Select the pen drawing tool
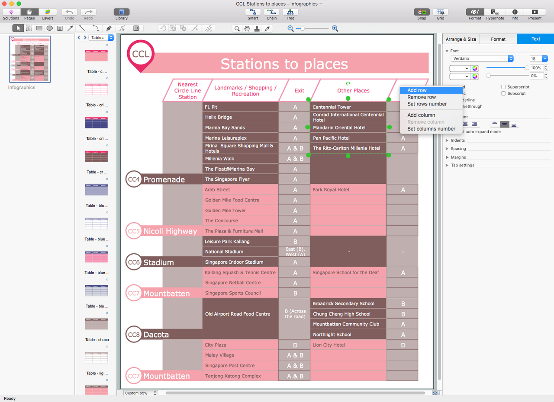The width and height of the screenshot is (554, 402). tap(109, 29)
